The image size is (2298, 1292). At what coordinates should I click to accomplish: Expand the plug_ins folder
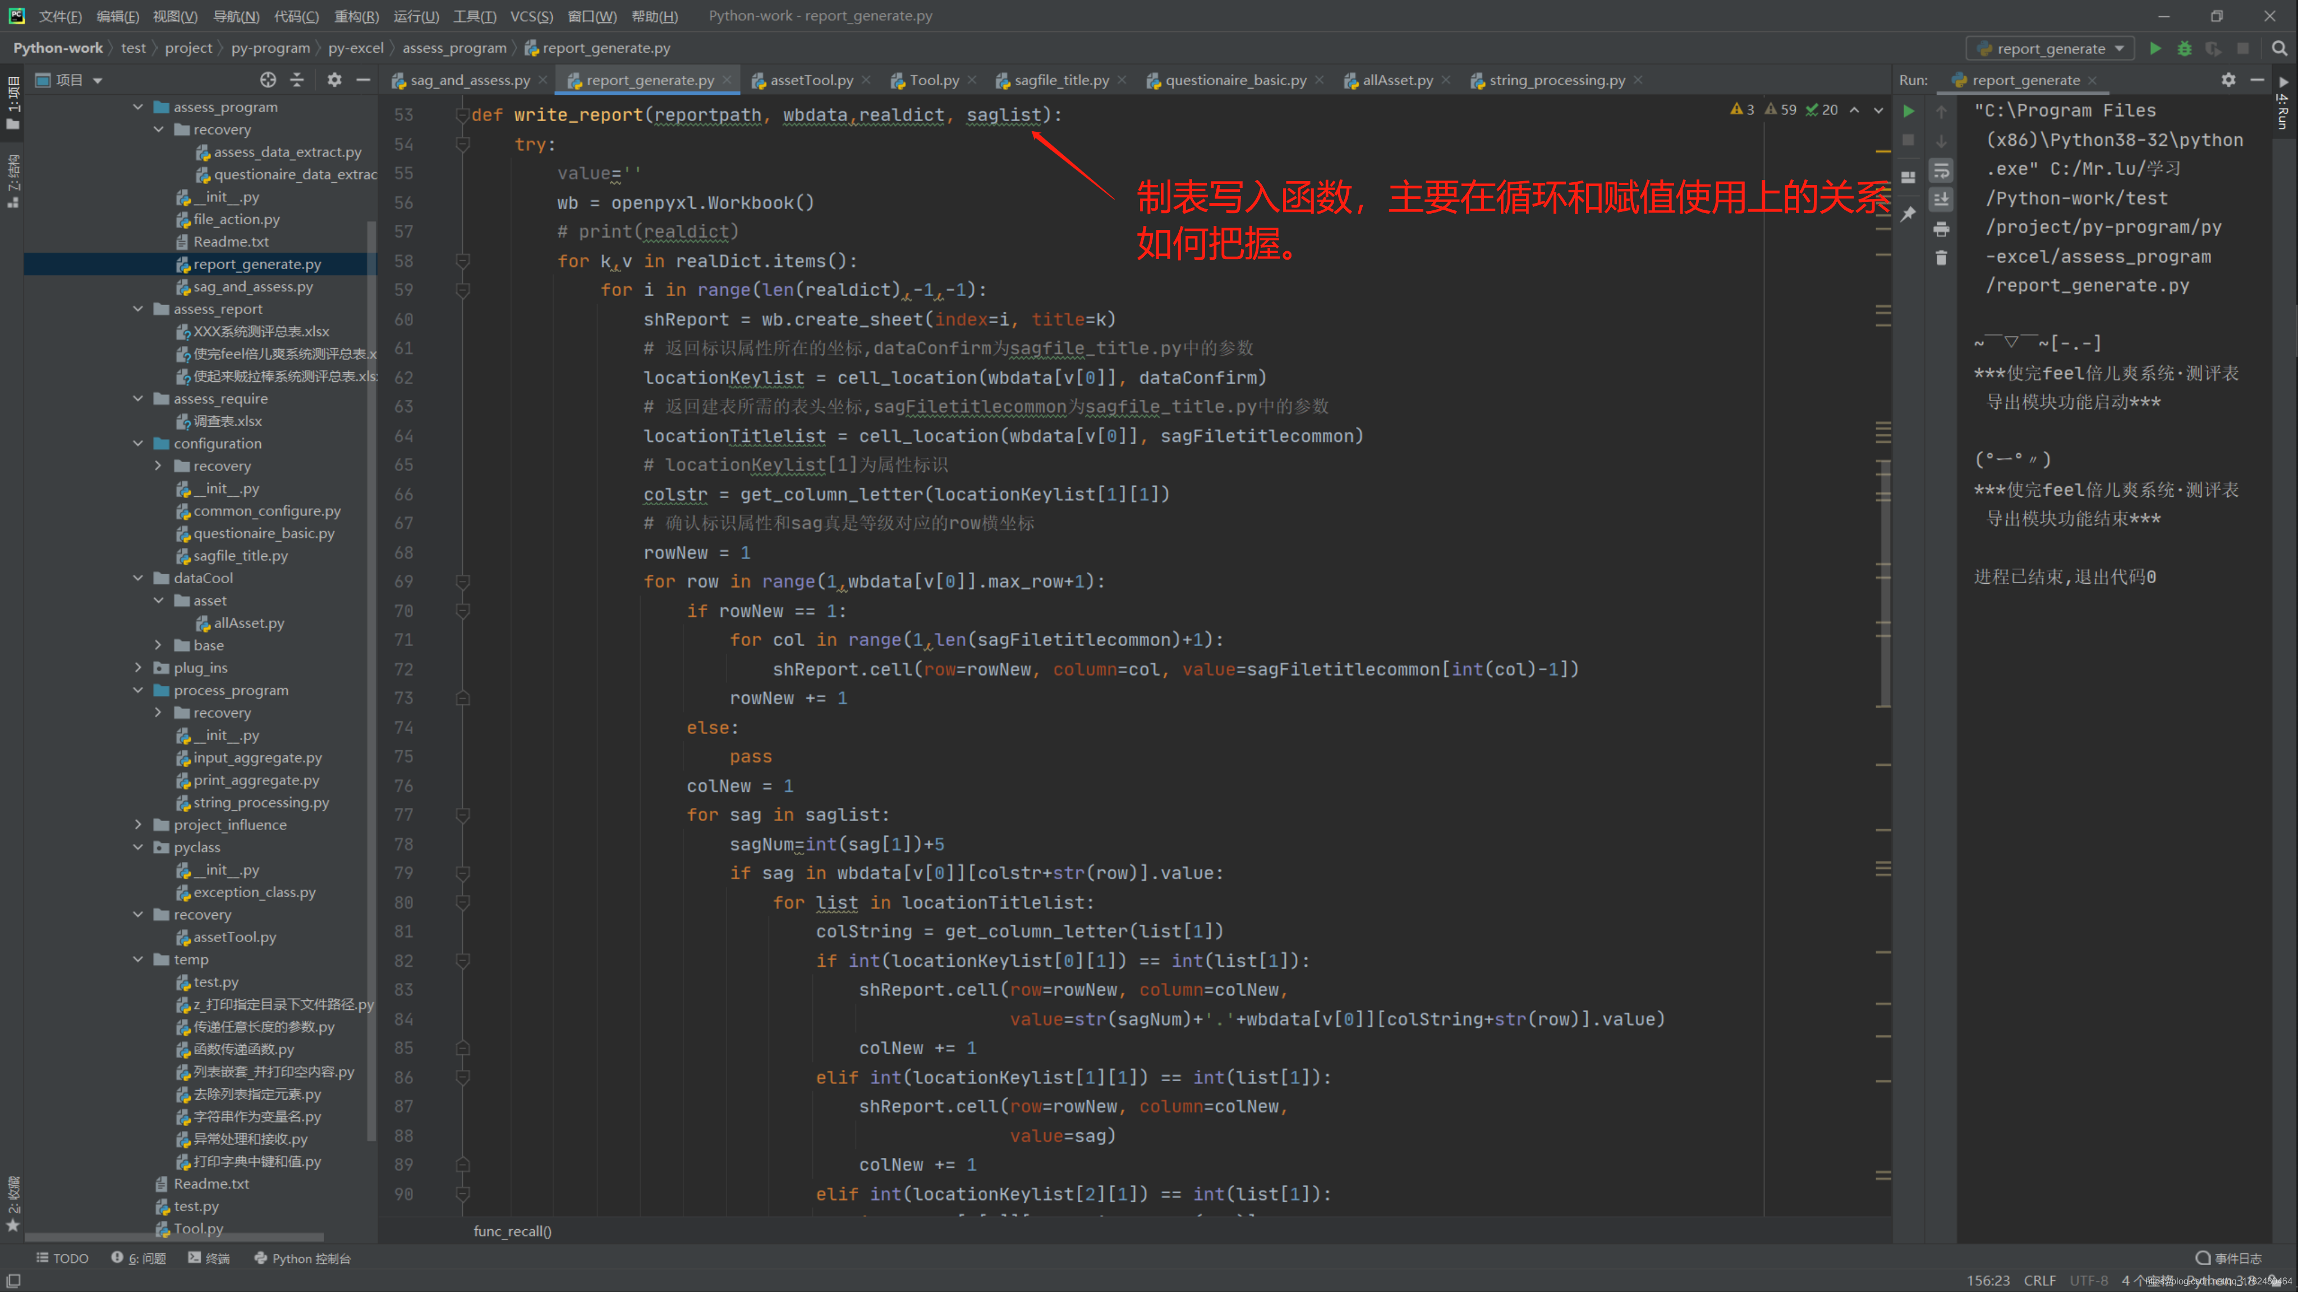click(138, 667)
